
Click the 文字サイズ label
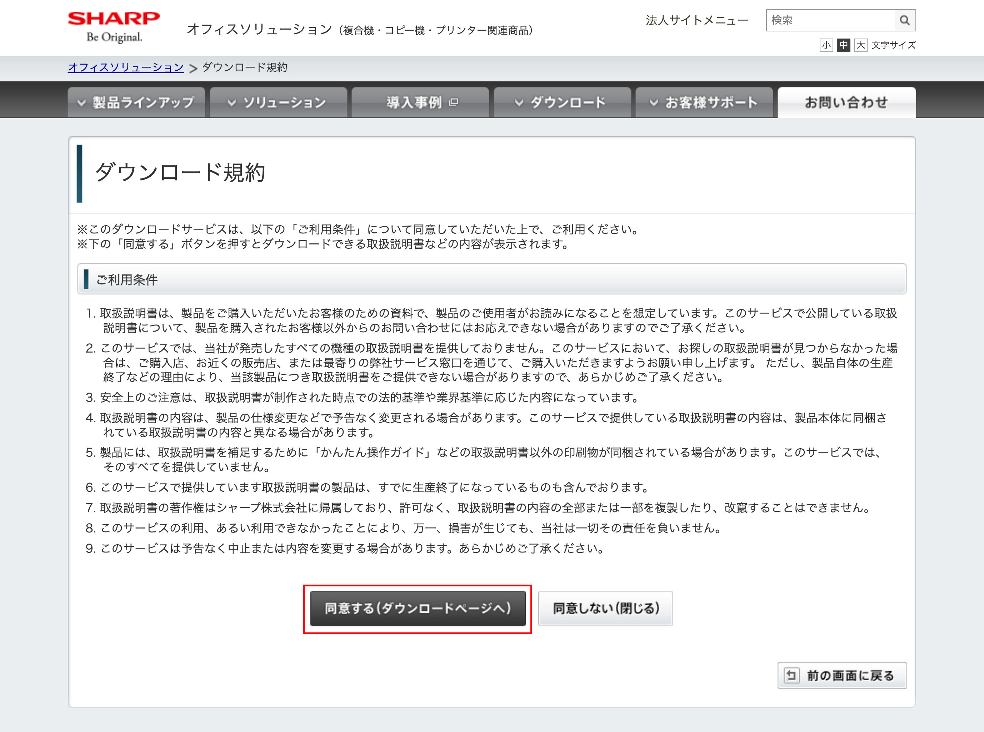click(893, 45)
